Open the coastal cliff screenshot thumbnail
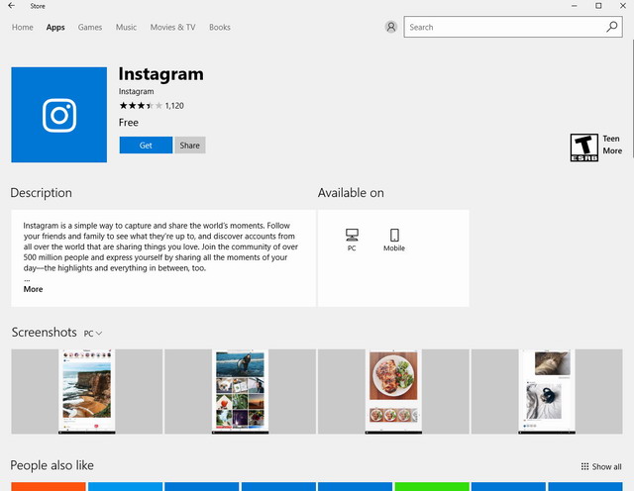Viewport: 634px width, 491px height. pos(86,391)
